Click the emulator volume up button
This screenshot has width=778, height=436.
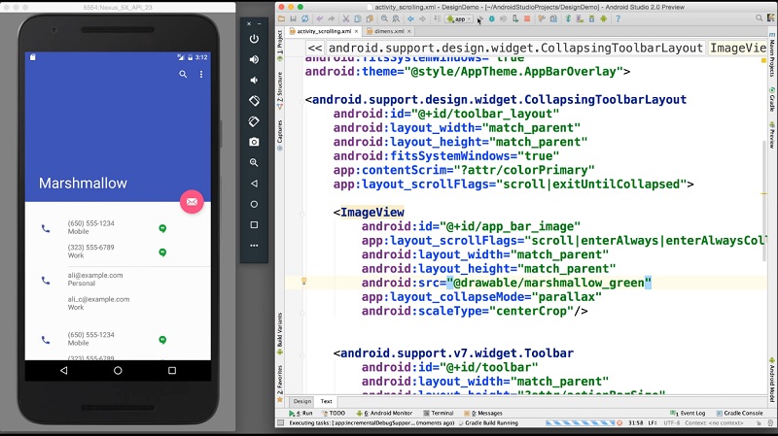254,59
